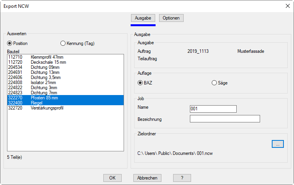Click the Job Name input field
Image resolution: width=294 pixels, height=185 pixels.
point(213,109)
